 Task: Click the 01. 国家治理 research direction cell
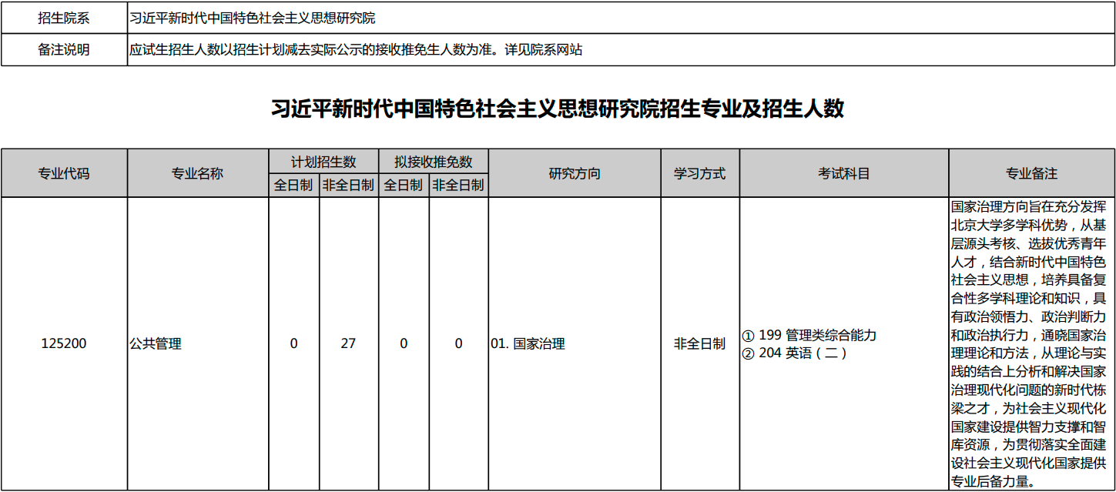pyautogui.click(x=528, y=343)
